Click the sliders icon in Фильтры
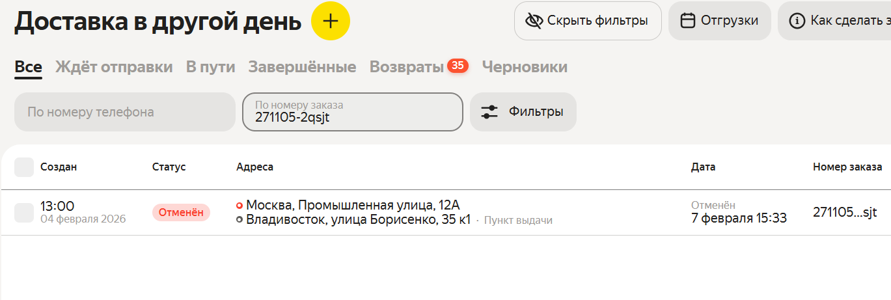The image size is (891, 300). pyautogui.click(x=489, y=112)
